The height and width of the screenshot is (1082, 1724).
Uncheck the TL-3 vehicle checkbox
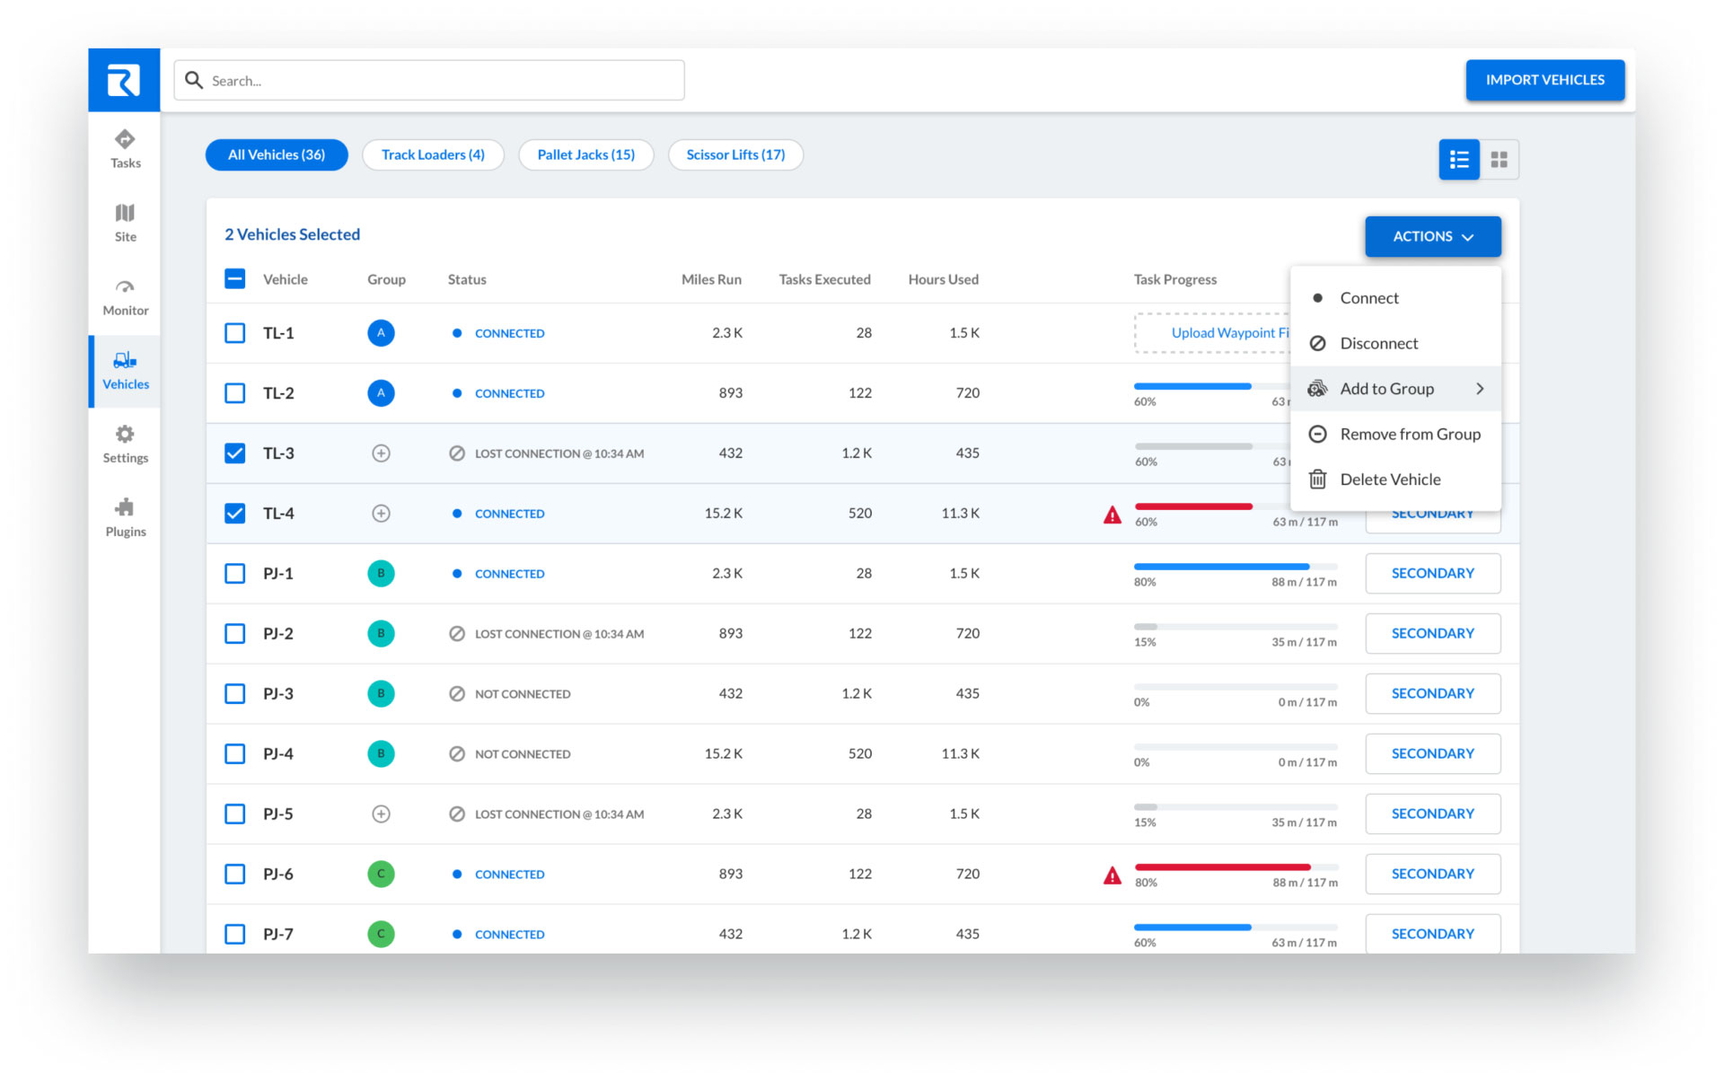234,453
